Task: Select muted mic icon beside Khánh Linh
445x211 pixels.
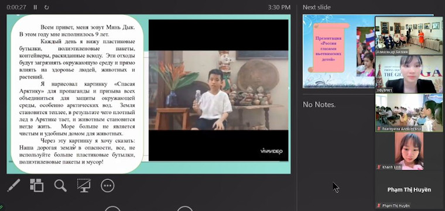Action: (x=379, y=167)
